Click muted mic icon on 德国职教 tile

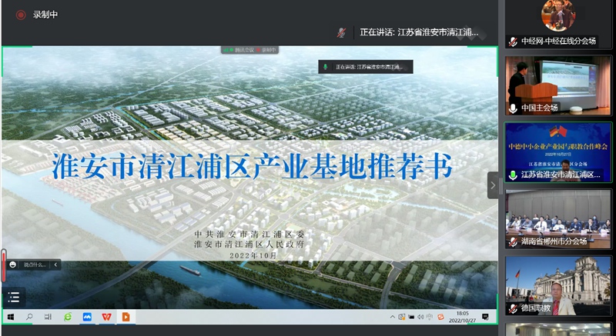click(x=513, y=308)
